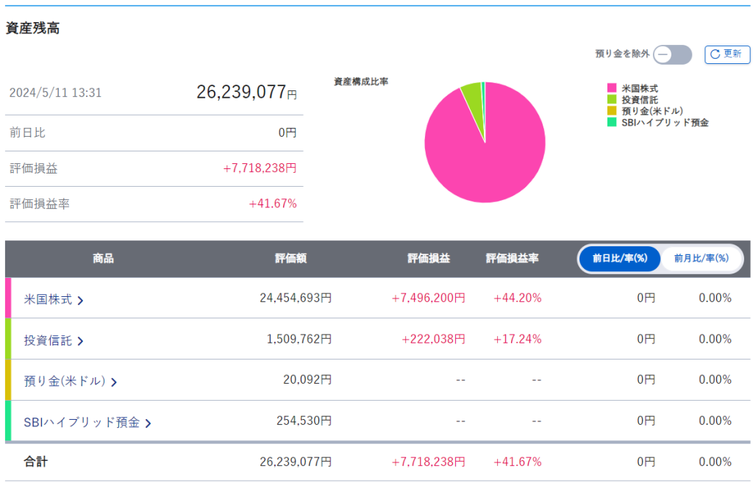The image size is (753, 483).
Task: Click yellow 預り金(米ドル) legend square
Action: (610, 111)
